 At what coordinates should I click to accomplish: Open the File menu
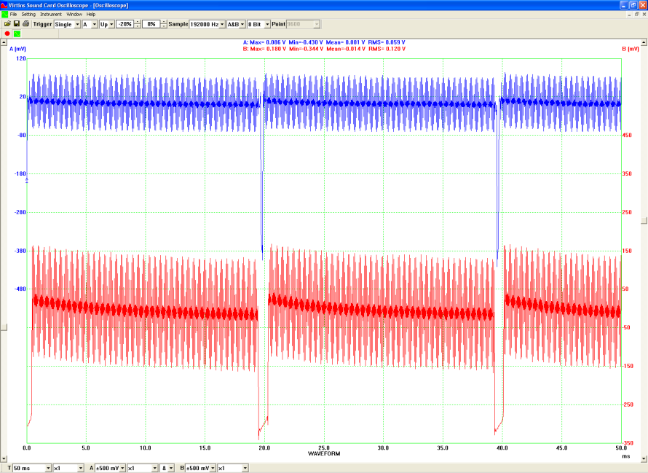[13, 14]
